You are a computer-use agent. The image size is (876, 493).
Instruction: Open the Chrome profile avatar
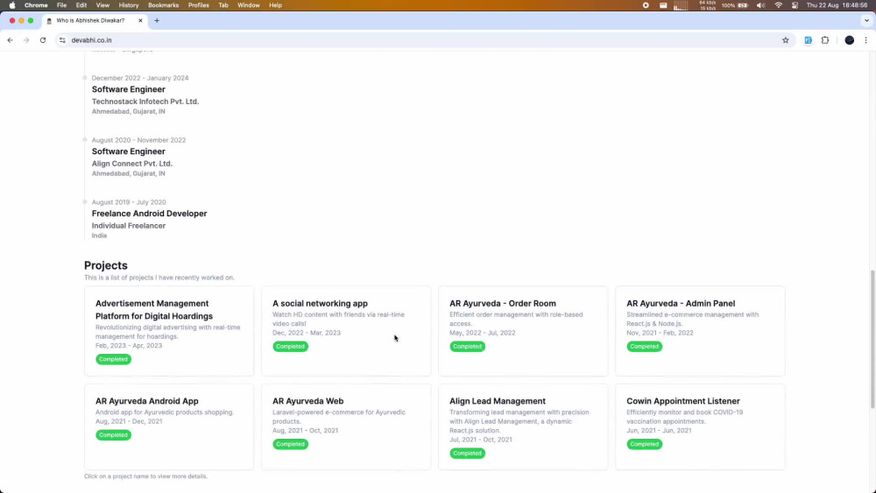pyautogui.click(x=849, y=40)
